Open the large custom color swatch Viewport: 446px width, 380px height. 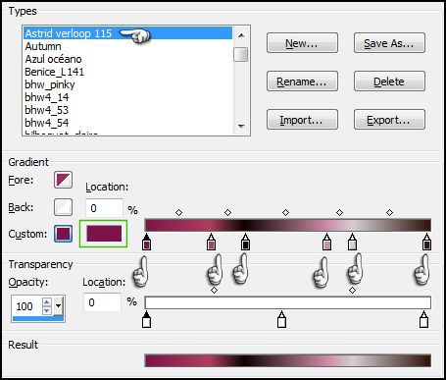click(x=103, y=234)
